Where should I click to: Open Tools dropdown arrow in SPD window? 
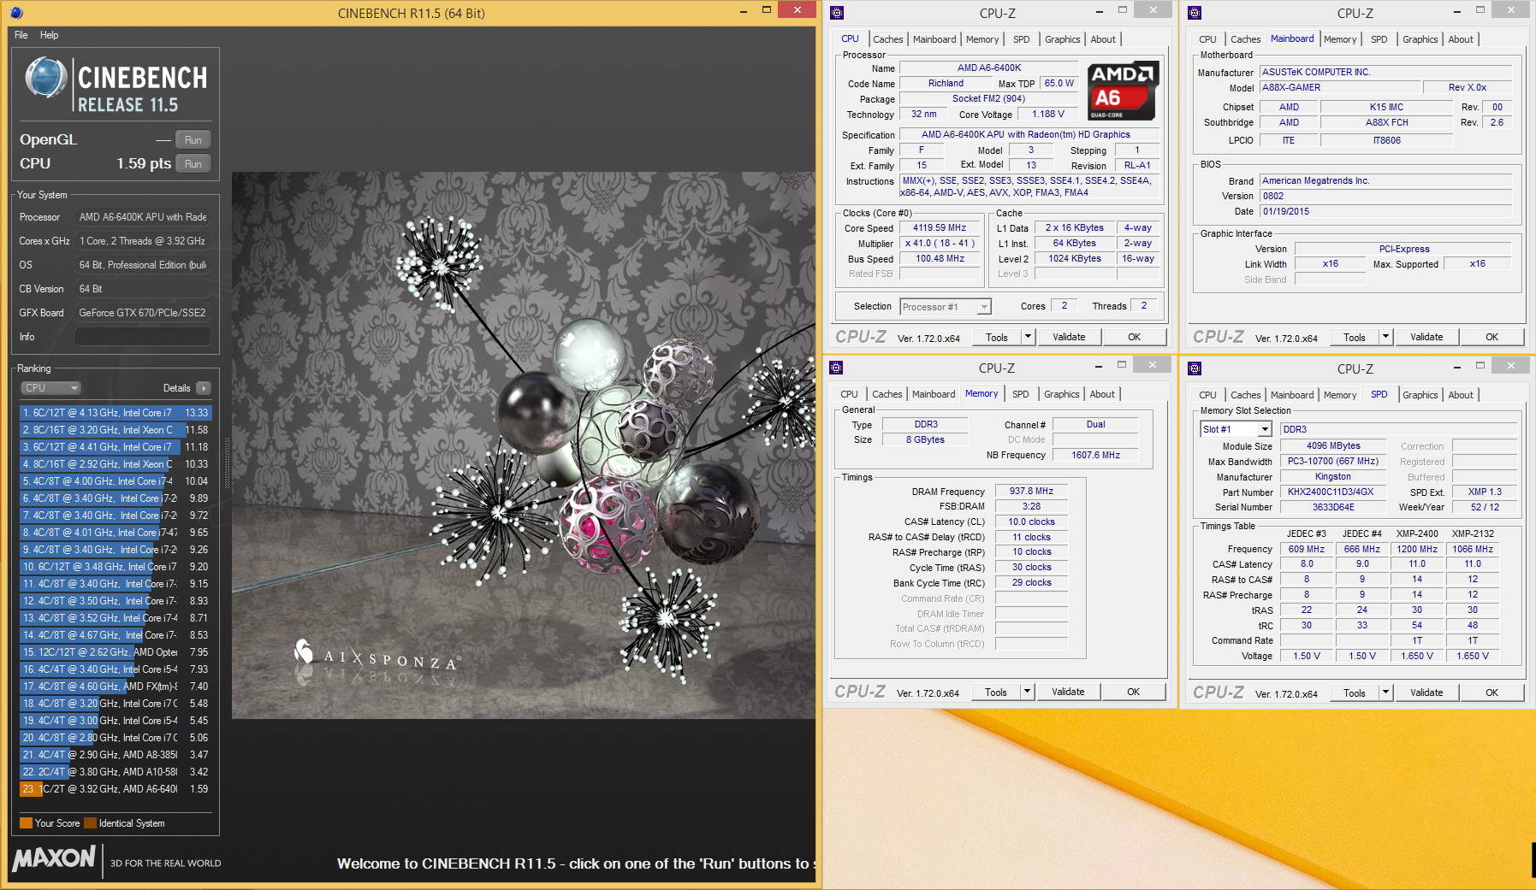1386,693
